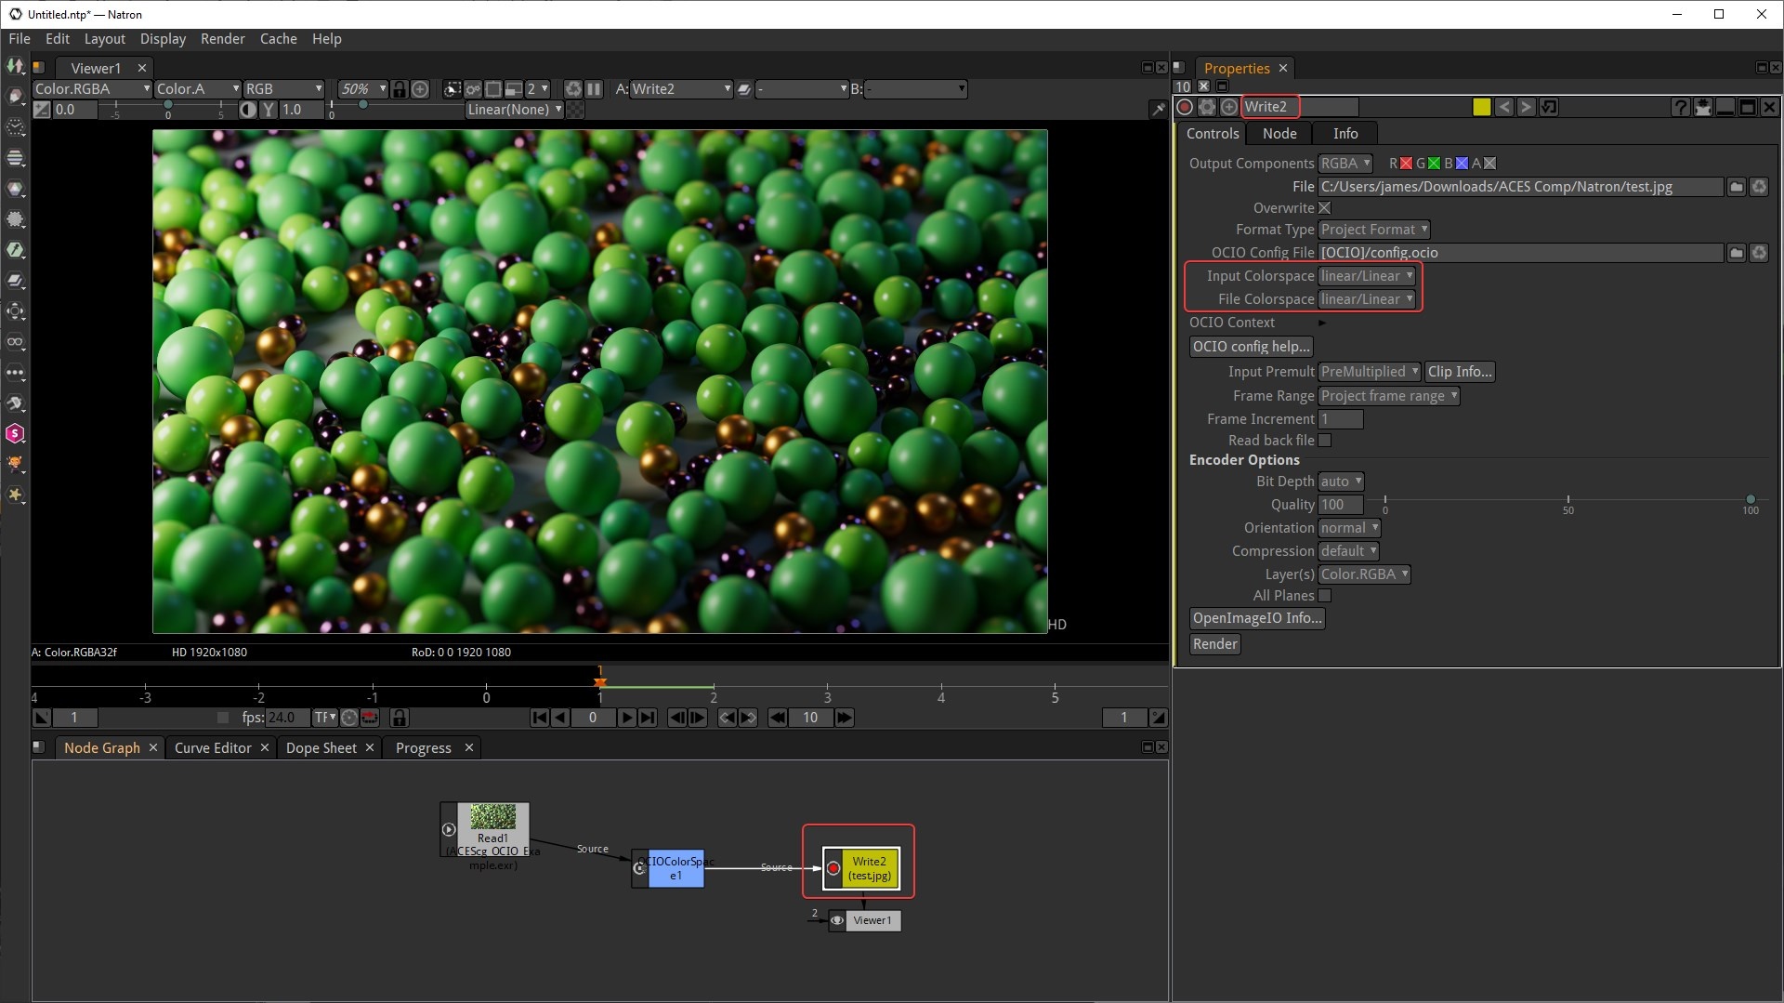Jump to the last frame button
1784x1003 pixels.
(648, 718)
